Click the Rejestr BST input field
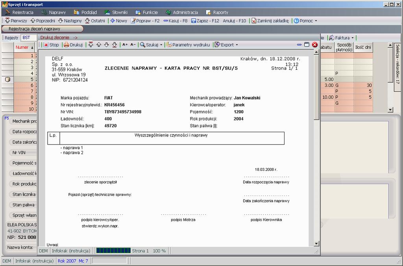 29,37
